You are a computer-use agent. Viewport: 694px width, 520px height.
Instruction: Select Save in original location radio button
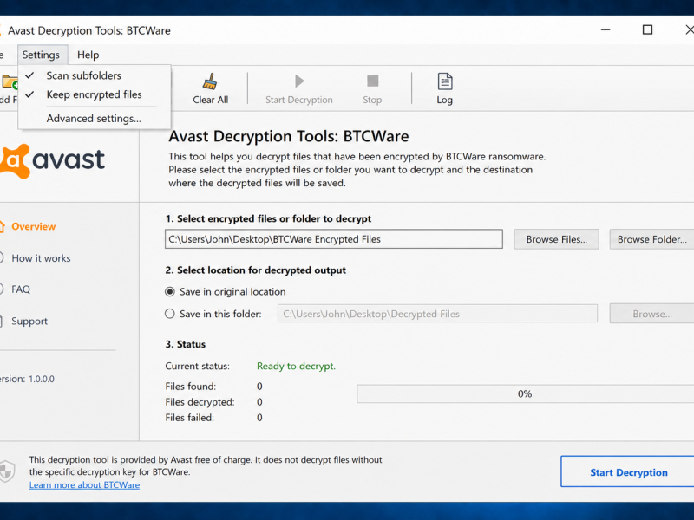point(169,292)
